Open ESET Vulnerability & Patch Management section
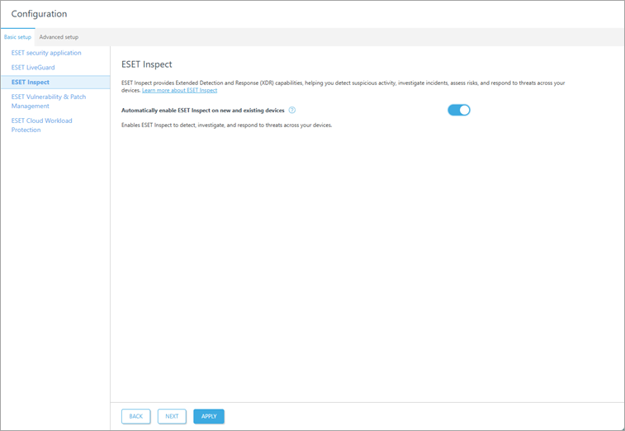 pos(49,102)
